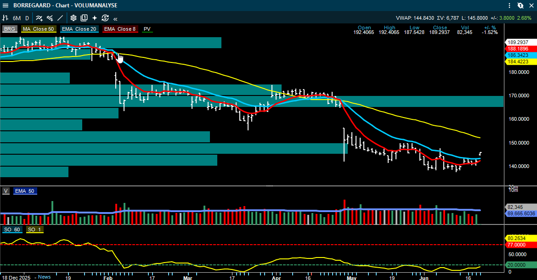Select the SO 60 stochastic legend tag

tap(12, 230)
